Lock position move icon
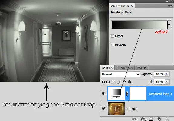Screen dimensions: 174x121 (x=124, y=82)
